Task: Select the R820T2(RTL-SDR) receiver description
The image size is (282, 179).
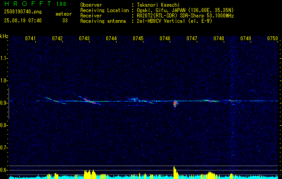Action: (185, 16)
